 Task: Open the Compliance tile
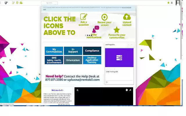pos(92,51)
